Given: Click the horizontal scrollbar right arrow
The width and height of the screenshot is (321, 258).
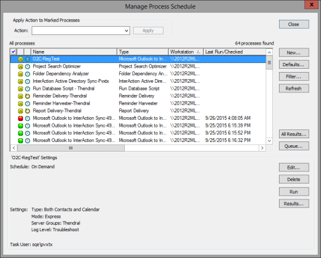Looking at the screenshot, I should 262,148.
